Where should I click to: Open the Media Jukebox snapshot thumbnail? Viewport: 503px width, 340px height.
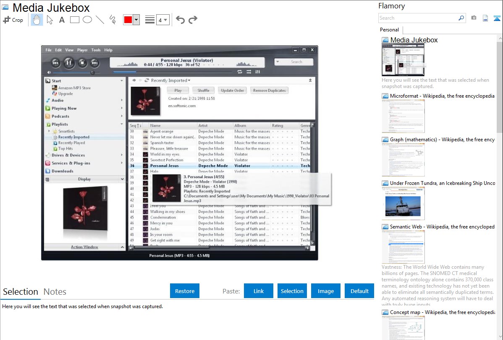[403, 60]
